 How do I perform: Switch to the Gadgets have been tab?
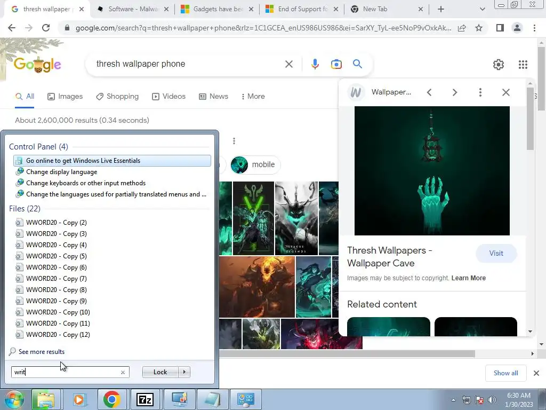(218, 9)
